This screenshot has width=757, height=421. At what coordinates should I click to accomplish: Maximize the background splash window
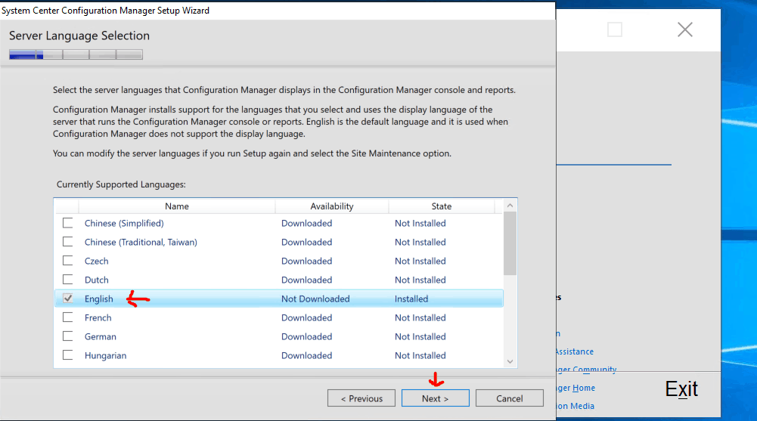615,29
